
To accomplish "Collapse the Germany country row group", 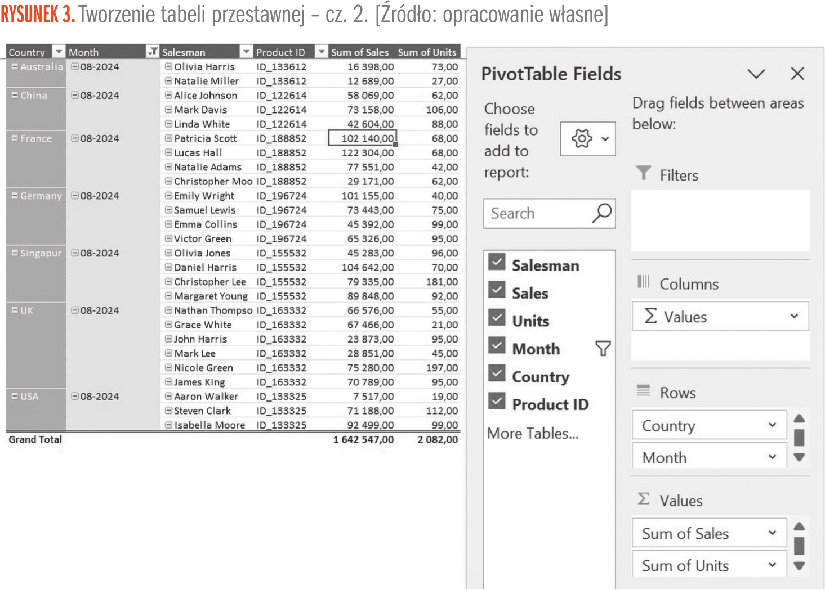I will click(x=15, y=196).
